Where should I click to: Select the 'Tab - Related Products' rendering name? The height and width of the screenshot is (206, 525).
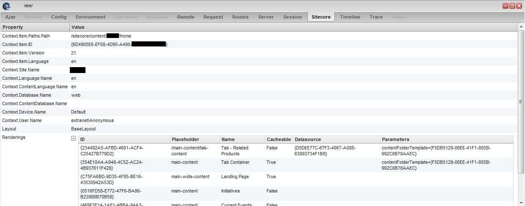[x=235, y=151]
